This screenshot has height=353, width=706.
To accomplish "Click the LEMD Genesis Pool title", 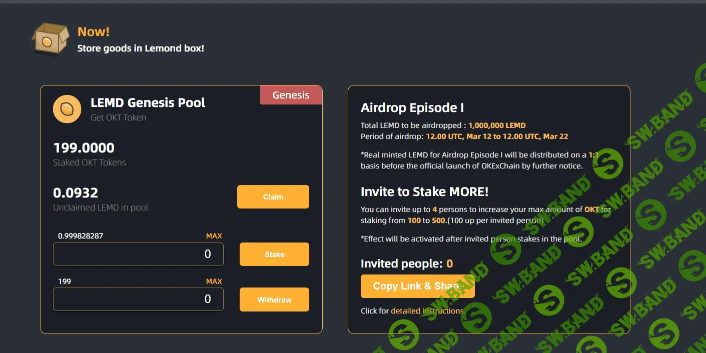I will [x=148, y=103].
